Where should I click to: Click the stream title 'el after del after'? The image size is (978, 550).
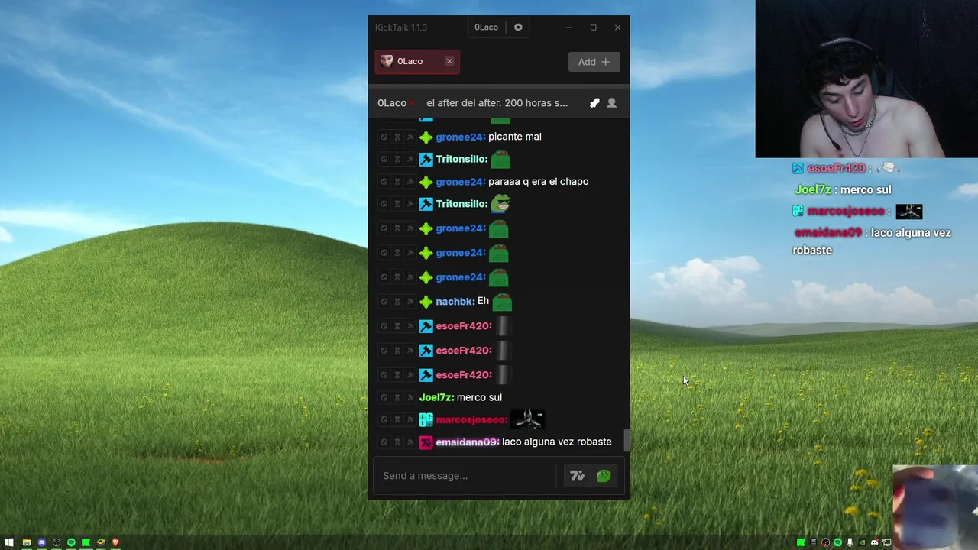(497, 103)
